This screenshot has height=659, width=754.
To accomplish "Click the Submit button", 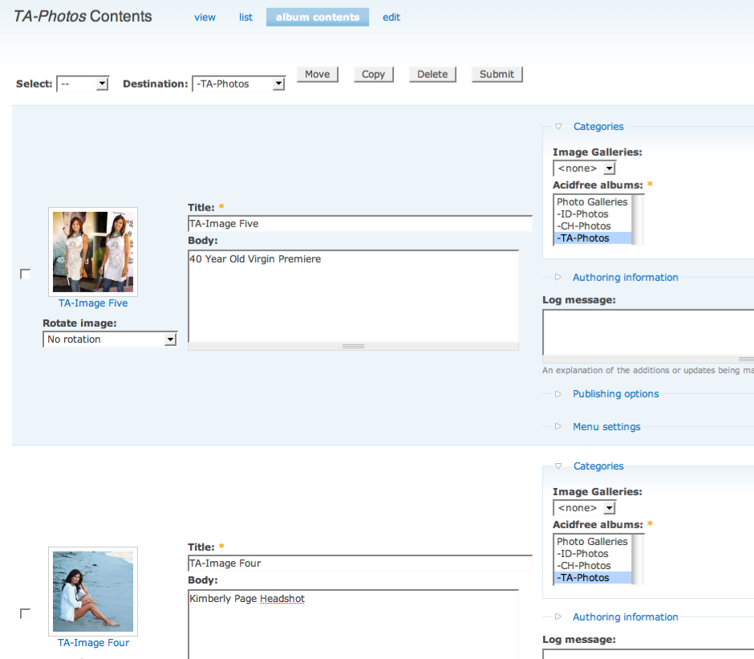I will 497,74.
